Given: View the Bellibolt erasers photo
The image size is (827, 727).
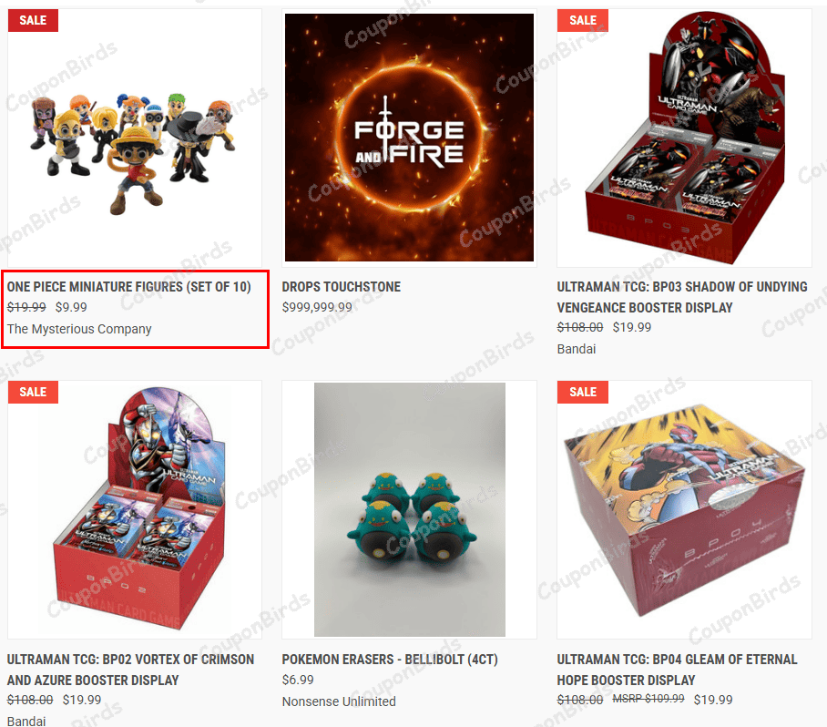Looking at the screenshot, I should (x=409, y=509).
